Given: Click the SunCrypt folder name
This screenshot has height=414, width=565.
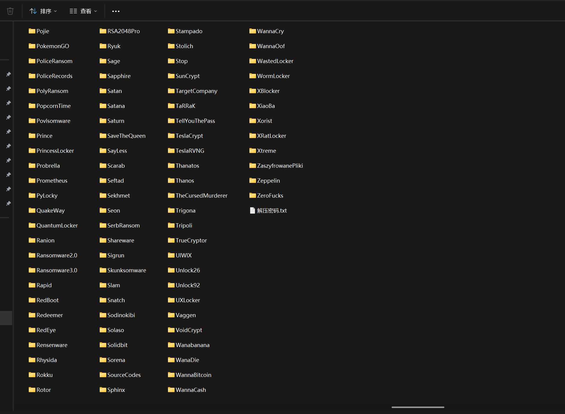Looking at the screenshot, I should (188, 76).
